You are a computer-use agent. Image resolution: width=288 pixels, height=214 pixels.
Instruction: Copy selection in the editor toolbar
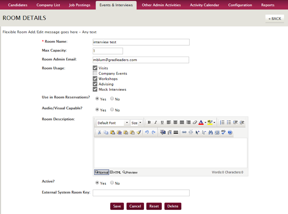pos(106,132)
